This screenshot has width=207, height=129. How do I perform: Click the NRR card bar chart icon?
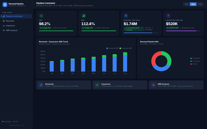tap(84, 16)
